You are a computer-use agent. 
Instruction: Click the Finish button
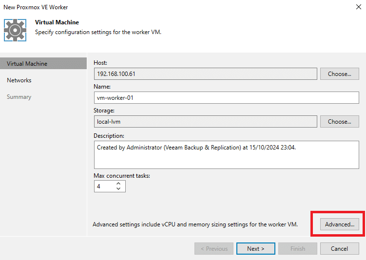[x=298, y=249]
